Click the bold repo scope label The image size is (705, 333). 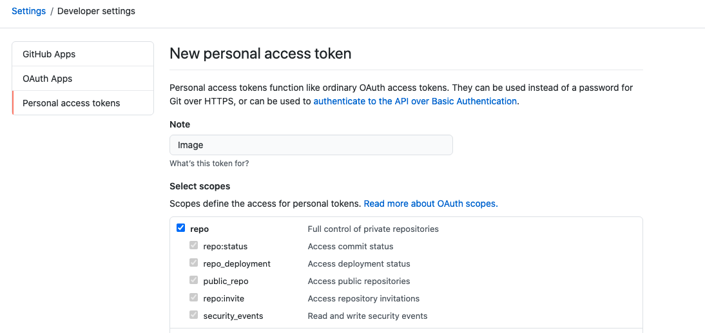pos(199,229)
